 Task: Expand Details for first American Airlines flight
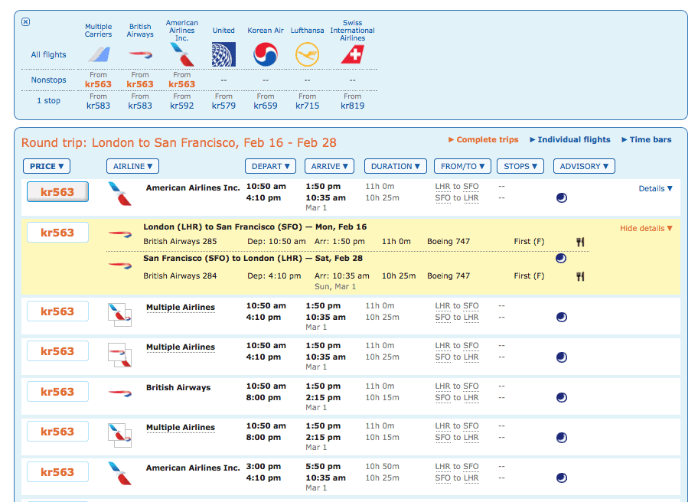(x=655, y=189)
